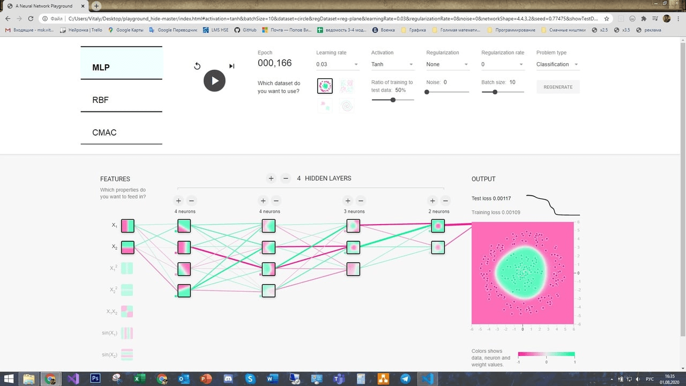Remove a neuron from the 2-neuron layer
686x386 pixels.
(445, 201)
